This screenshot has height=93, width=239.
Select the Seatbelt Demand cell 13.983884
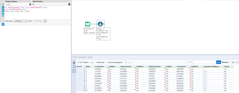click(157, 88)
